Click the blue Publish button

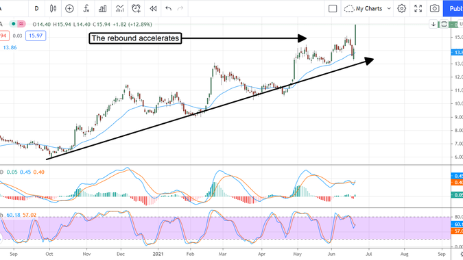(x=453, y=8)
